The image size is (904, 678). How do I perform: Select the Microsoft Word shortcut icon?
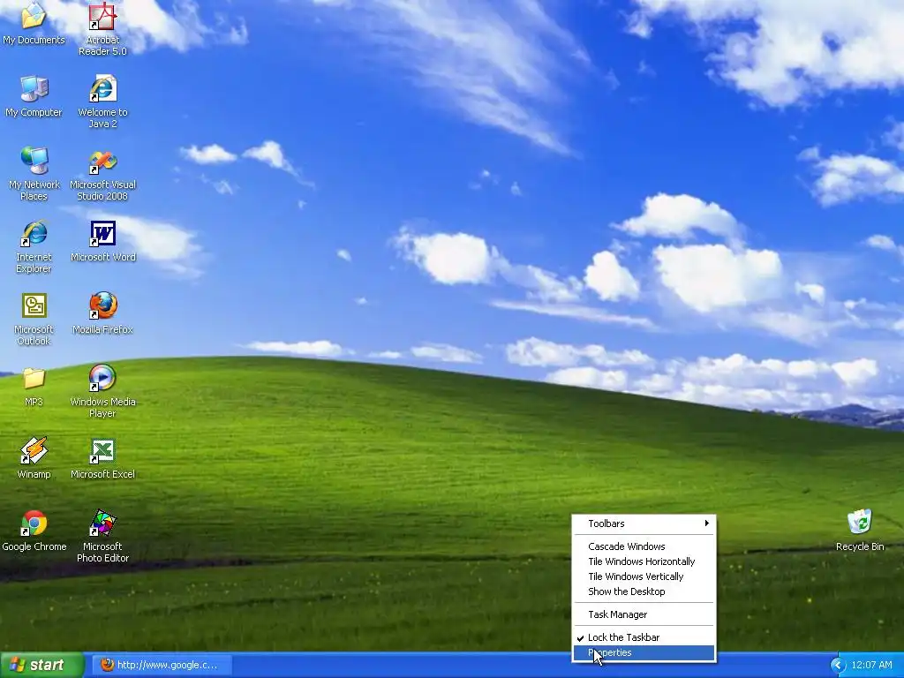[x=102, y=242]
